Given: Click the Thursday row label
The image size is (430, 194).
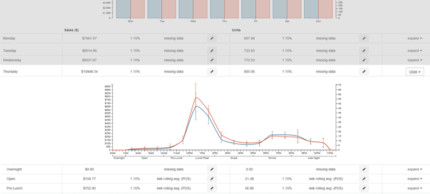Looking at the screenshot, I should coord(10,71).
